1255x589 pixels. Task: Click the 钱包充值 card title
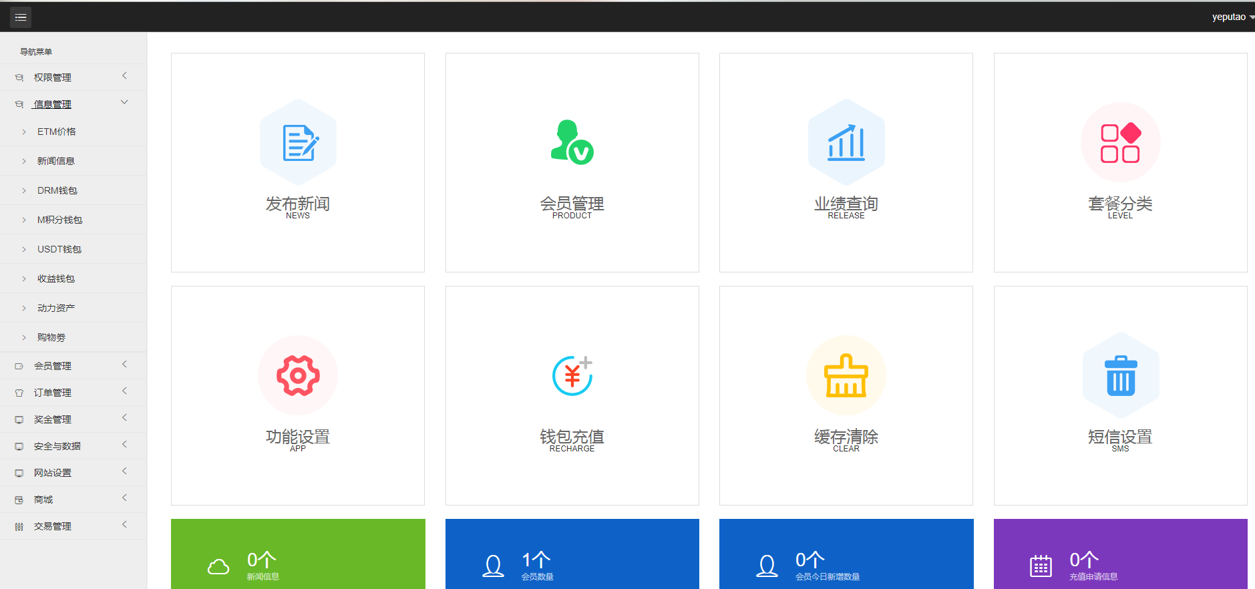[572, 437]
